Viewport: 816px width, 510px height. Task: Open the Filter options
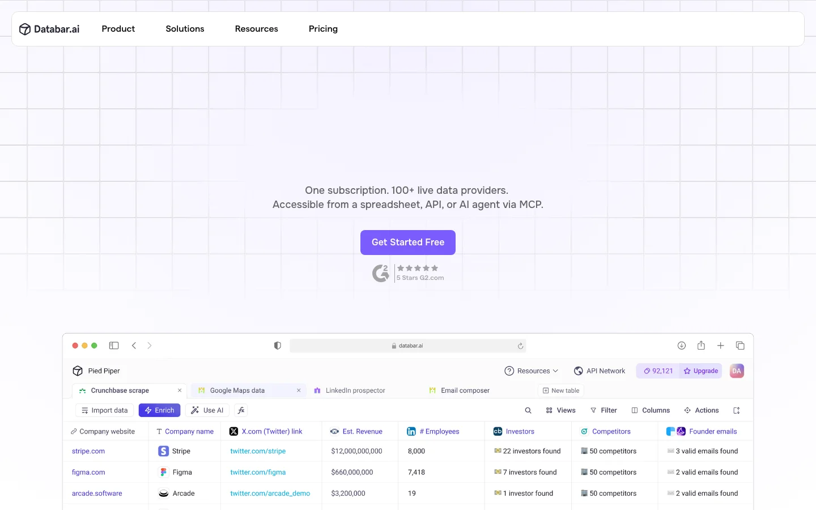(x=603, y=410)
